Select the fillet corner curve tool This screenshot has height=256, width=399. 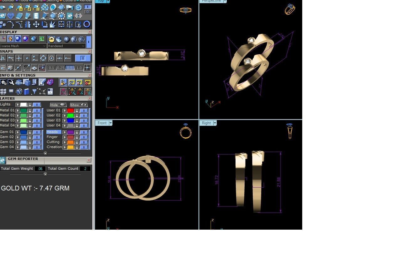click(x=19, y=24)
